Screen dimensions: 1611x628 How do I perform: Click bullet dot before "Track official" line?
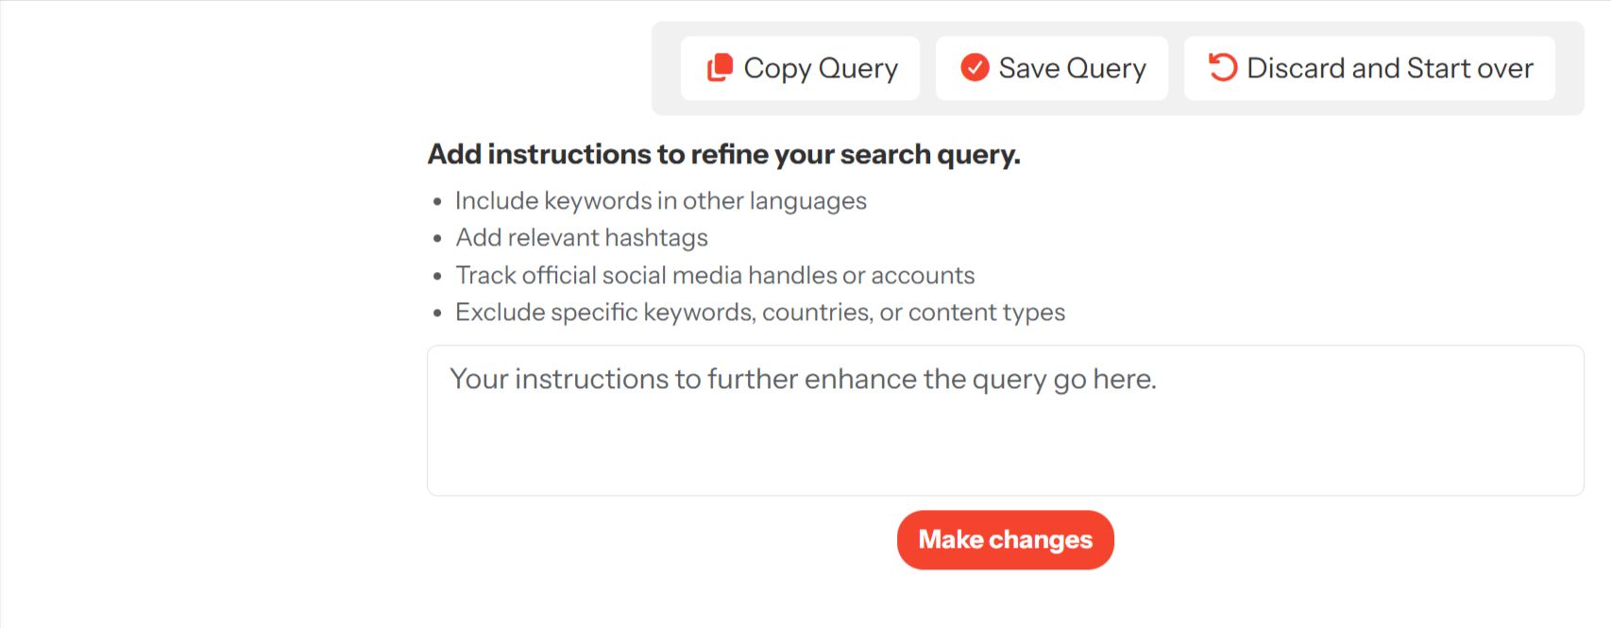pyautogui.click(x=437, y=277)
